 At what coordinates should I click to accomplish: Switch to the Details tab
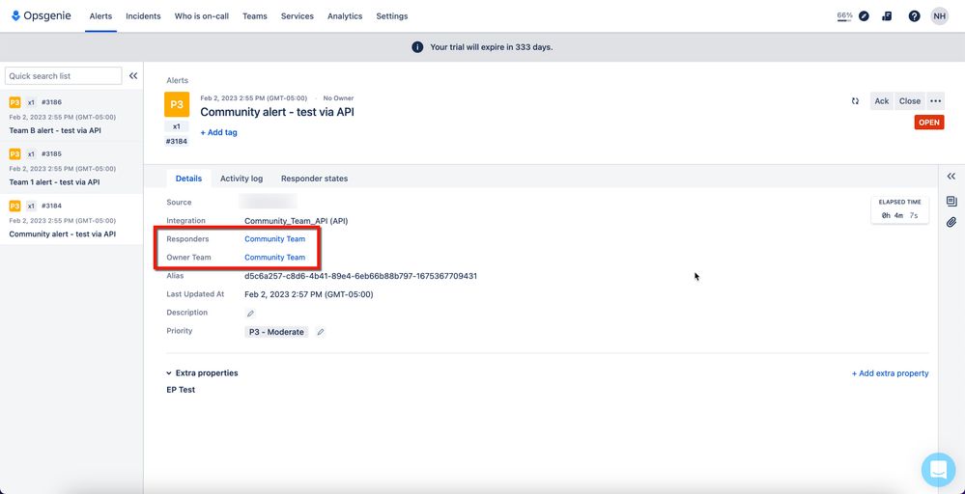point(188,178)
